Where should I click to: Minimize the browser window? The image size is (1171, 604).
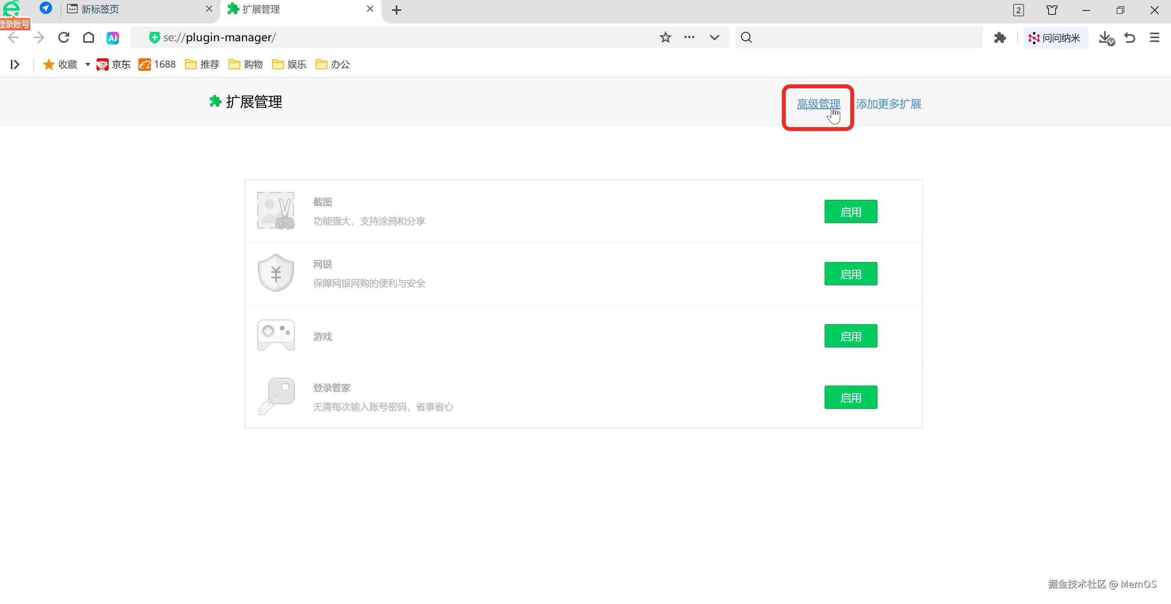tap(1086, 10)
